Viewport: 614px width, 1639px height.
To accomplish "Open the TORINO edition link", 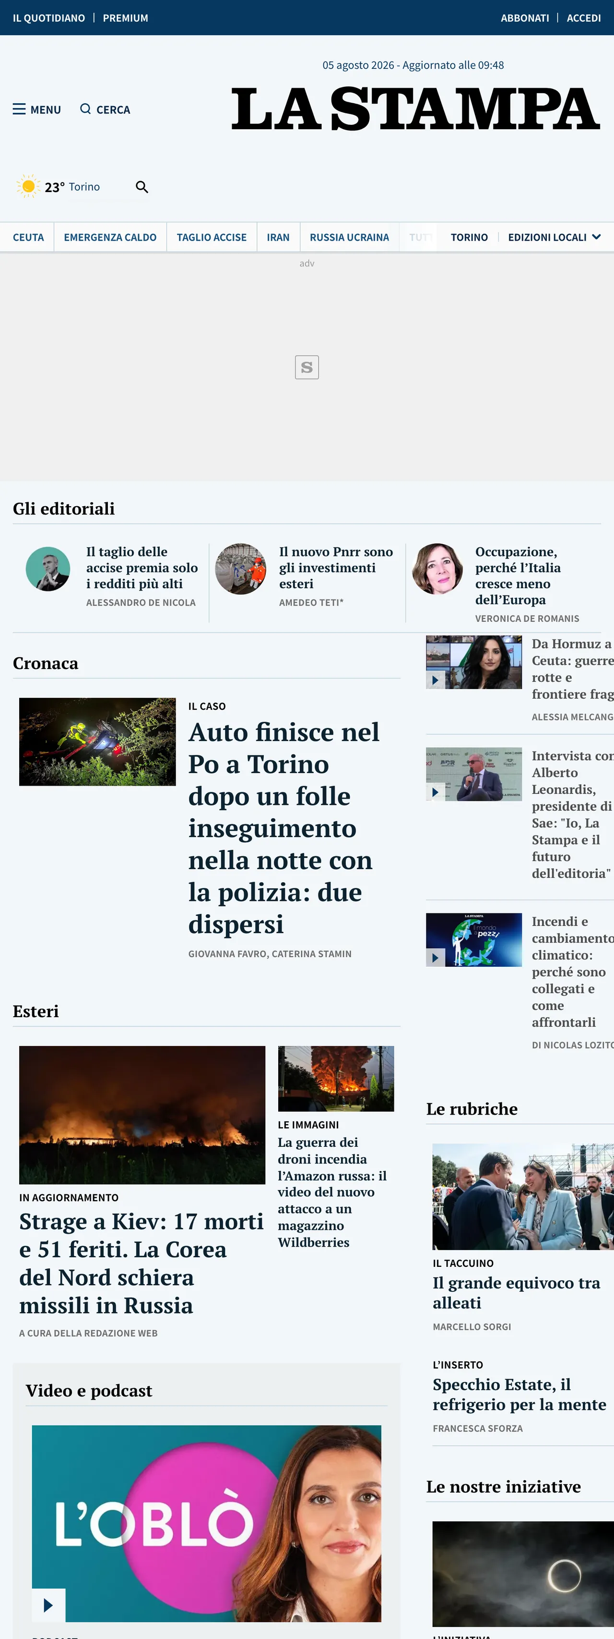I will click(x=469, y=237).
